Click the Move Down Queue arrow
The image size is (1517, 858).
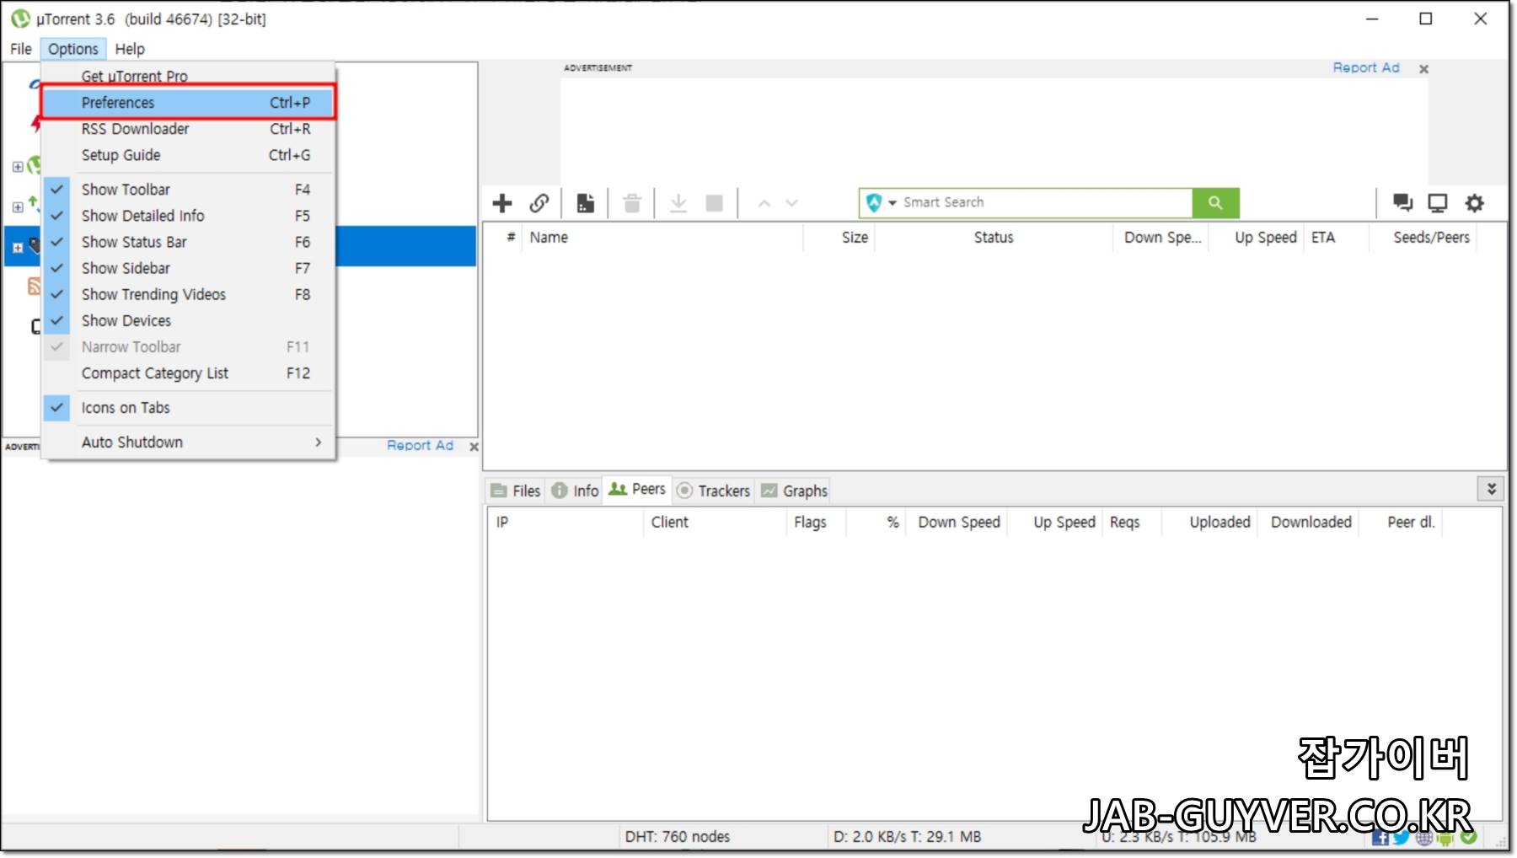(791, 203)
